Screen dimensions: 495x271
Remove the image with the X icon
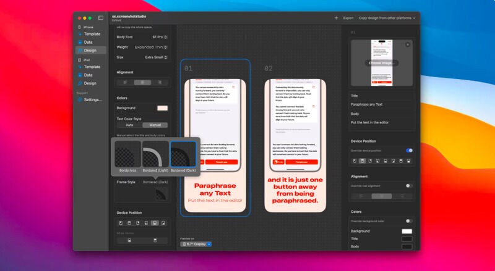click(x=407, y=44)
